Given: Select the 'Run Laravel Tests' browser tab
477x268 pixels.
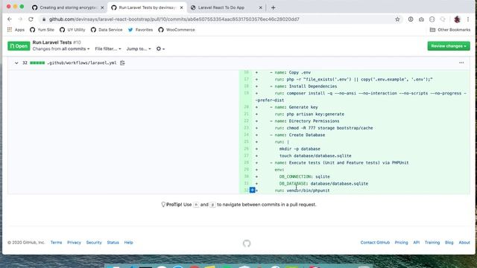Looking at the screenshot, I should point(148,7).
